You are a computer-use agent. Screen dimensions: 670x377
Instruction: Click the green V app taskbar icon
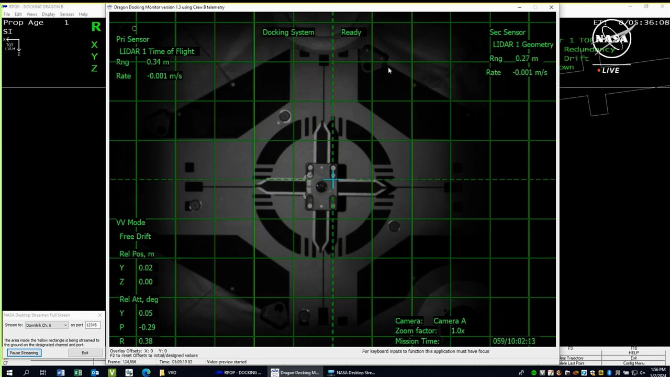pyautogui.click(x=112, y=372)
